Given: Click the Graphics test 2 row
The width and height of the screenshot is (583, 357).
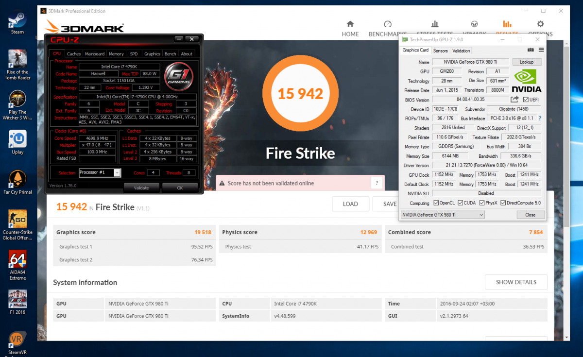Looking at the screenshot, I should (135, 260).
